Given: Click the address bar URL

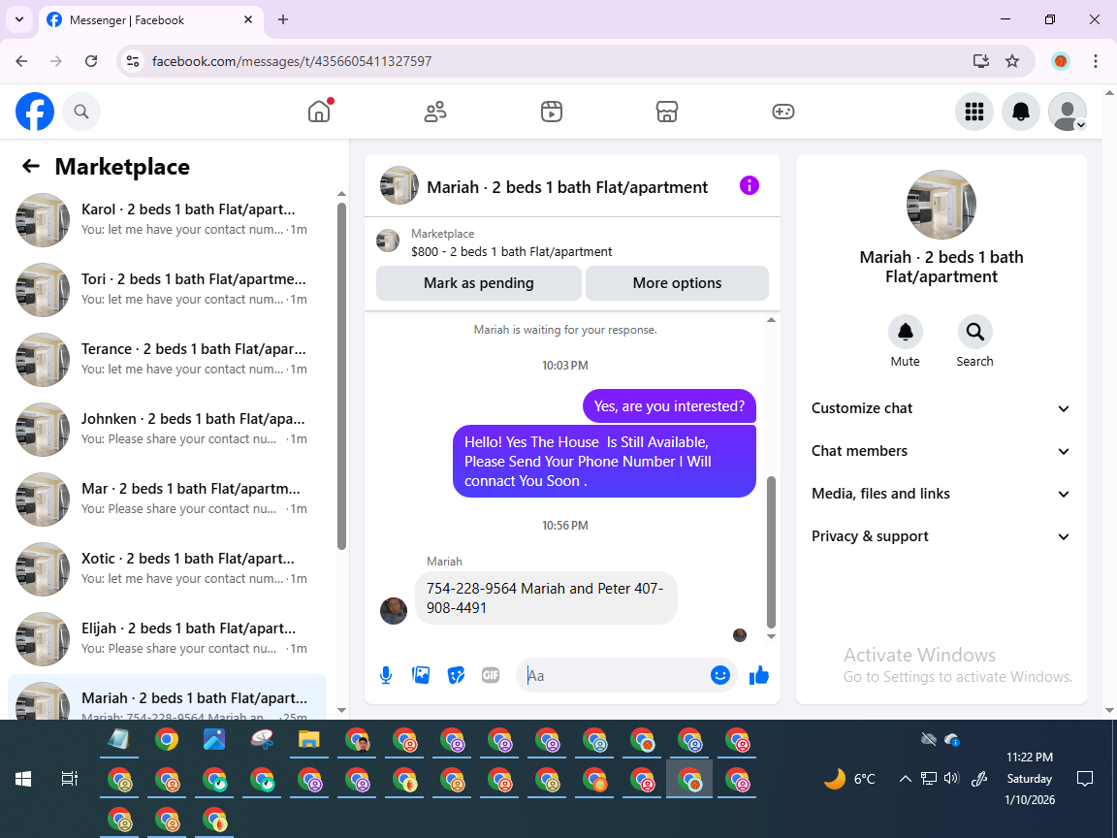Looking at the screenshot, I should pos(292,61).
